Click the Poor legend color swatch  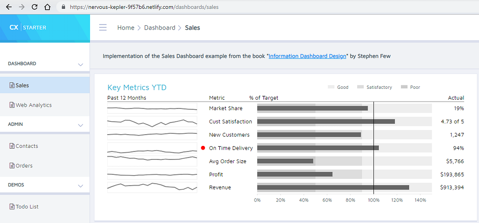[404, 87]
